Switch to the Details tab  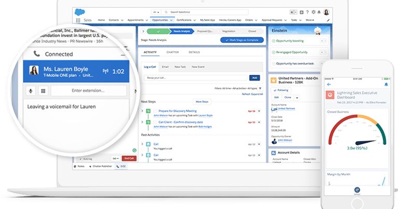(194, 52)
